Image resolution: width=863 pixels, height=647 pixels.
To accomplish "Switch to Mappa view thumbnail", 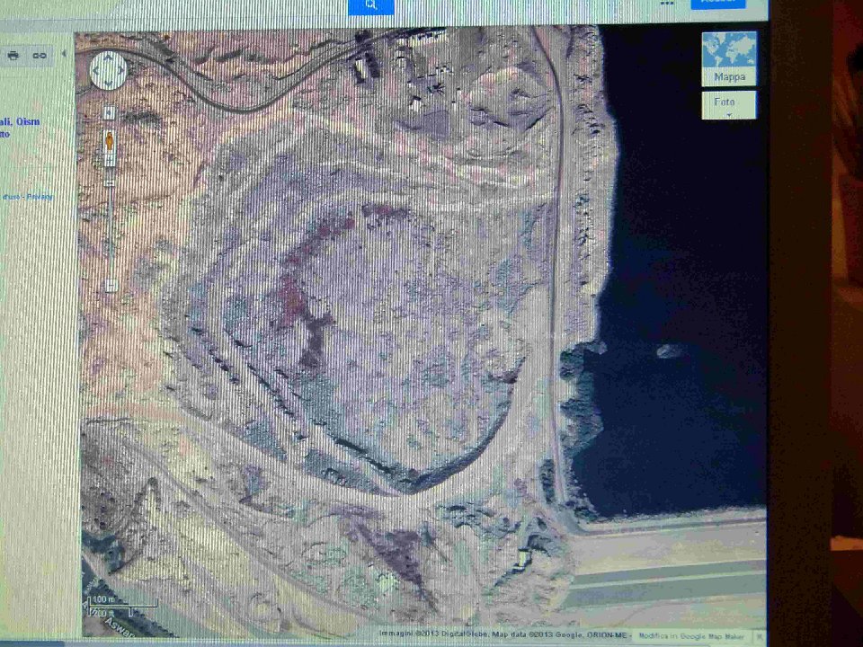I will (729, 58).
